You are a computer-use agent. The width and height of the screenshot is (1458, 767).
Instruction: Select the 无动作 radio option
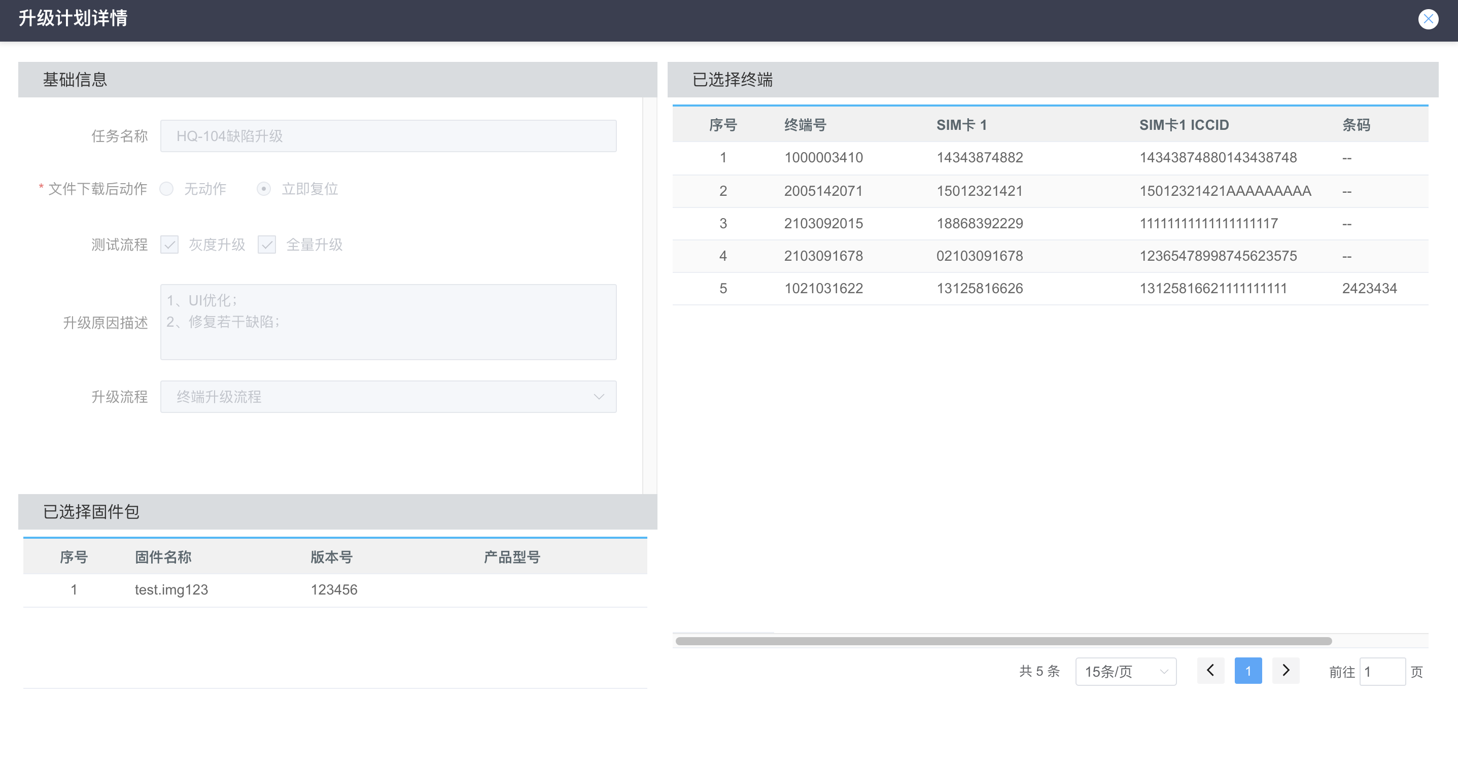click(166, 189)
